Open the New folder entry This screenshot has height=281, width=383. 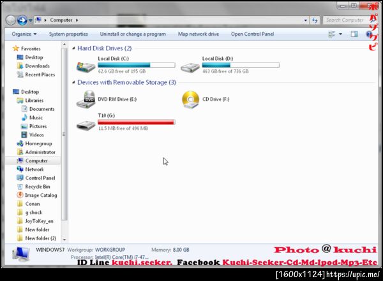tap(37, 229)
